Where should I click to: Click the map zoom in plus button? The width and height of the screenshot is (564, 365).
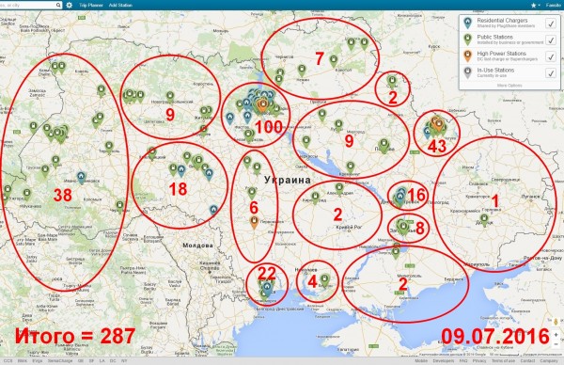[x=556, y=335]
